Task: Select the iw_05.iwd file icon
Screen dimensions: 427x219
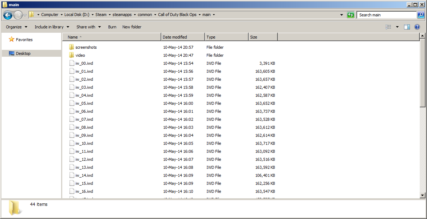Action: pos(72,103)
